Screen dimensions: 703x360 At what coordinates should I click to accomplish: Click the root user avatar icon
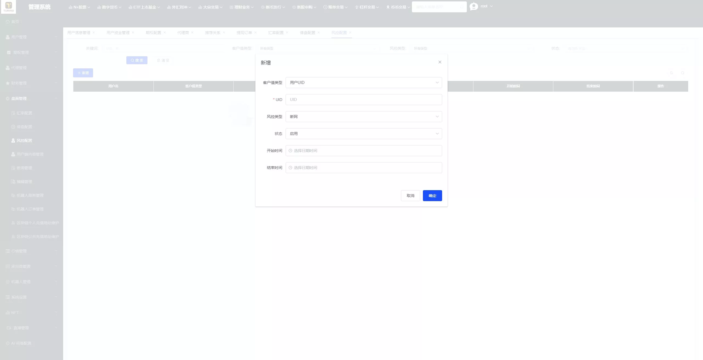[474, 6]
